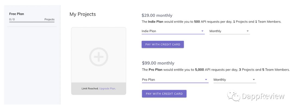The height and width of the screenshot is (110, 294).
Task: Click the $99.00 monthly price heading
Action: [x=158, y=63]
